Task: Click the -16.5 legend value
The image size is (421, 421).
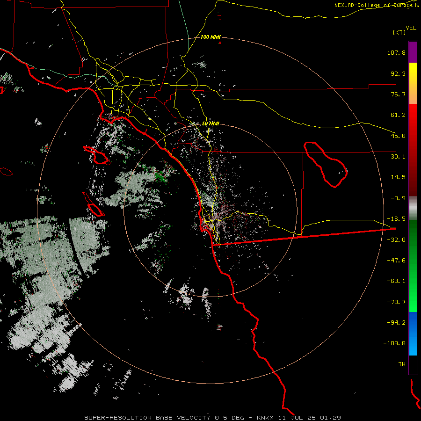Action: 396,219
